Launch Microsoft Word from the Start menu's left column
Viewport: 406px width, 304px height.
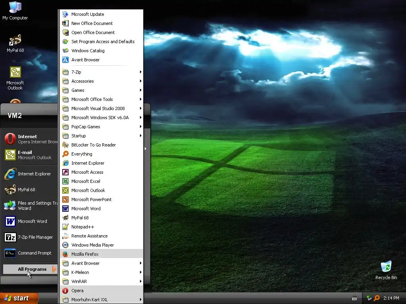(30, 221)
